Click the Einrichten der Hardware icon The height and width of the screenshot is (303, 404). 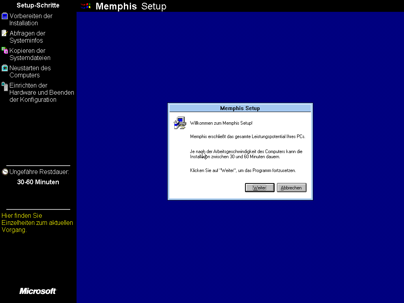5,86
